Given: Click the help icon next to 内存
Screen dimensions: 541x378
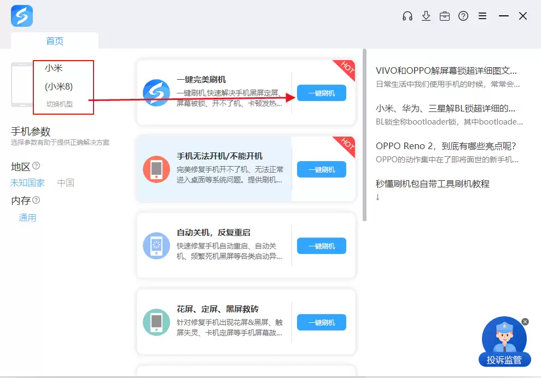Looking at the screenshot, I should 36,200.
